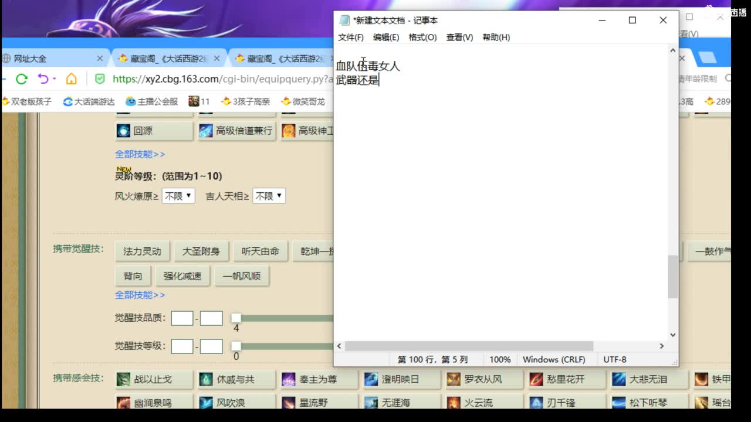Open the Notepad 文件(F) menu
751x422 pixels.
(351, 37)
